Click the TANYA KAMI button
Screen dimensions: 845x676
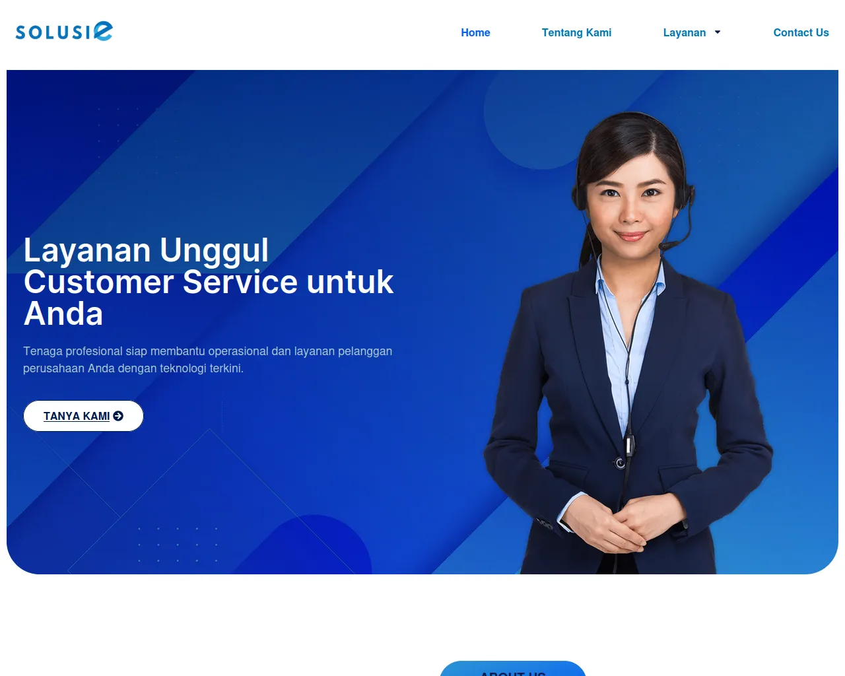click(x=83, y=416)
